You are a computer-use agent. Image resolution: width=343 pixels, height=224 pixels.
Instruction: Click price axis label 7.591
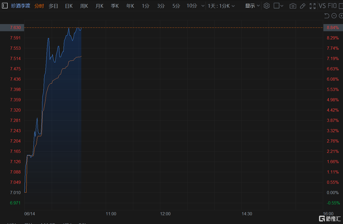click(15, 38)
